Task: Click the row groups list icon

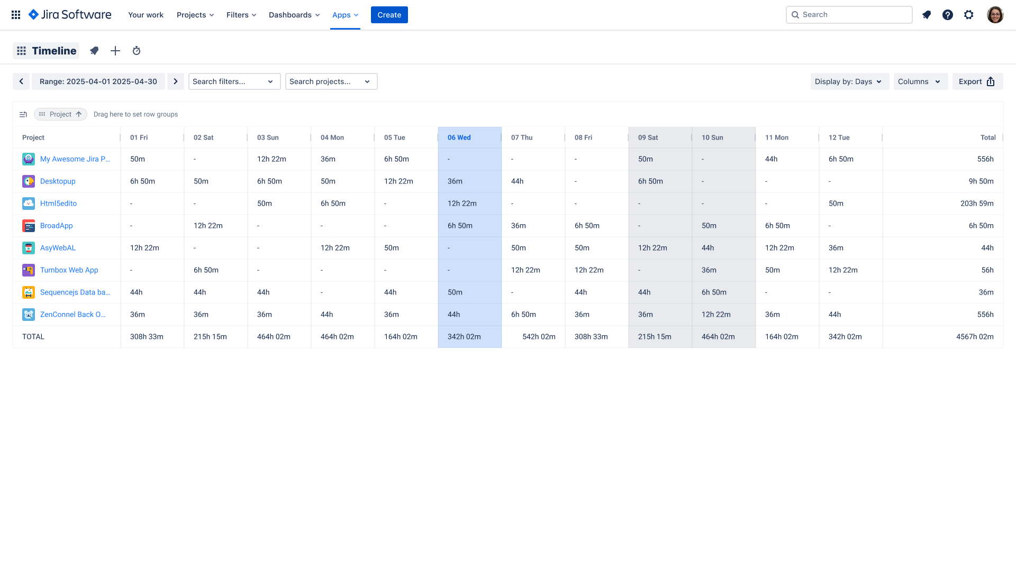Action: tap(23, 114)
